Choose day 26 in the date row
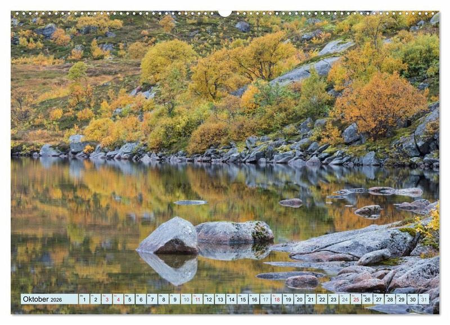Viewport: 450px width, 325px height. pyautogui.click(x=367, y=299)
